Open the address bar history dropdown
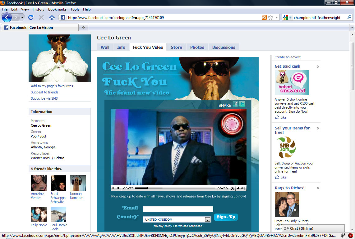The width and height of the screenshot is (355, 239). click(277, 17)
